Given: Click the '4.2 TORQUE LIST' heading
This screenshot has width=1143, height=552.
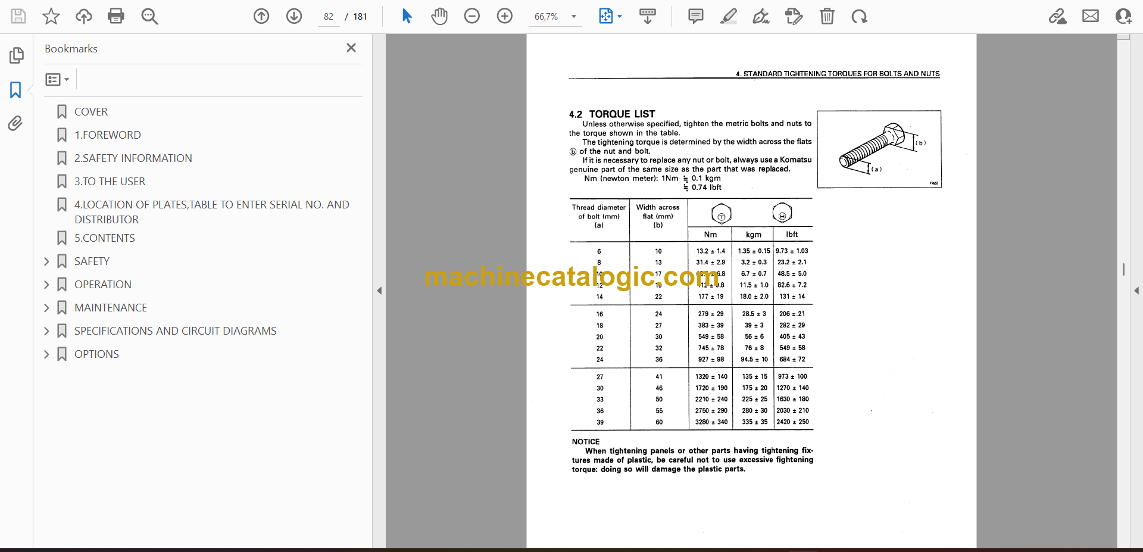Looking at the screenshot, I should tap(612, 114).
